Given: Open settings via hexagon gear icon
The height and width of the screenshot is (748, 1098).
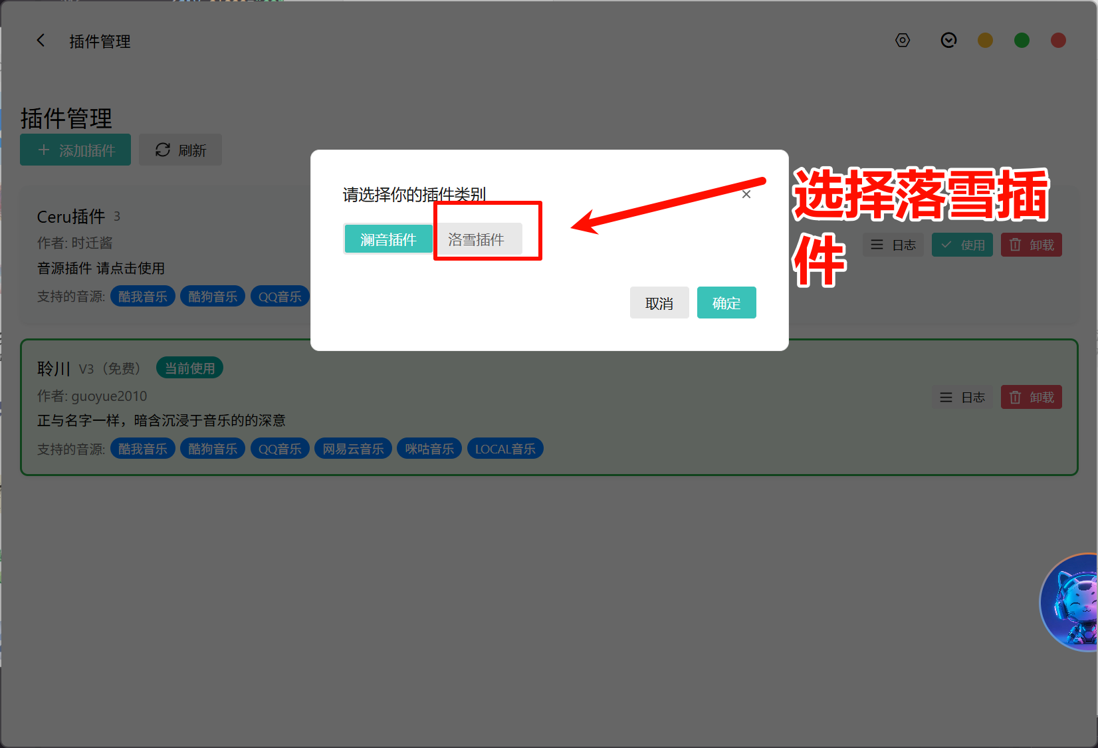Looking at the screenshot, I should pos(902,41).
